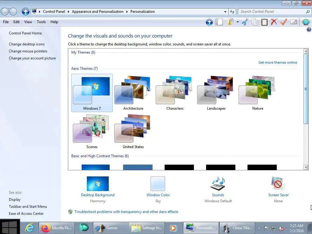Click the Control Panel breadcrumb

54,12
